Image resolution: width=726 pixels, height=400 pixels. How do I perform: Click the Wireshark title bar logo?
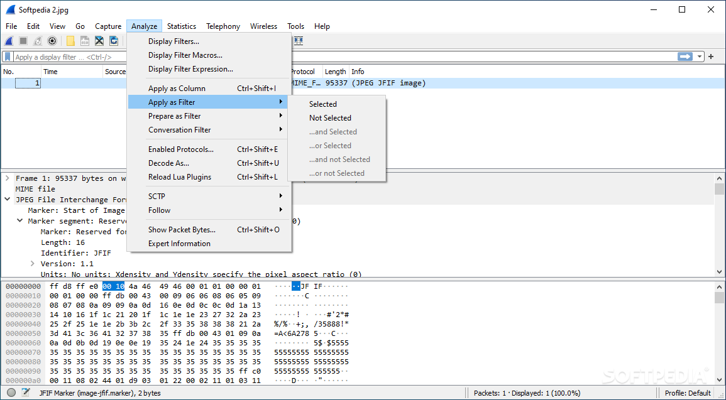(x=9, y=9)
